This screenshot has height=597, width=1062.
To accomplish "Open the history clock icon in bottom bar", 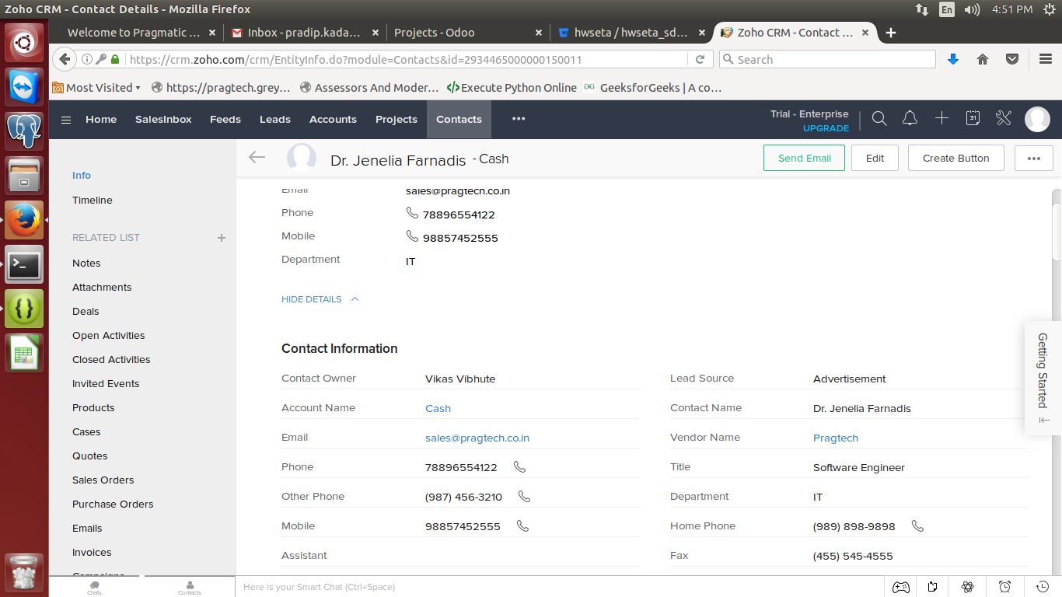I will pyautogui.click(x=1042, y=587).
